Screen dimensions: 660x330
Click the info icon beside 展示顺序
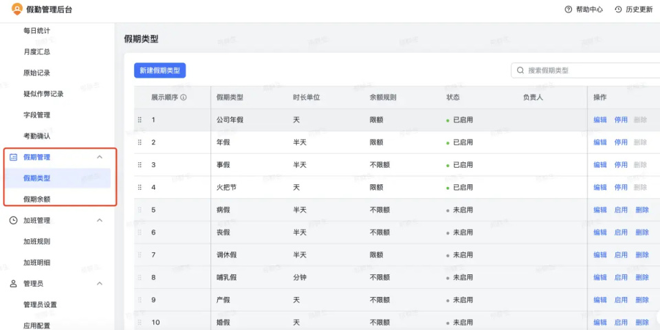pyautogui.click(x=184, y=97)
